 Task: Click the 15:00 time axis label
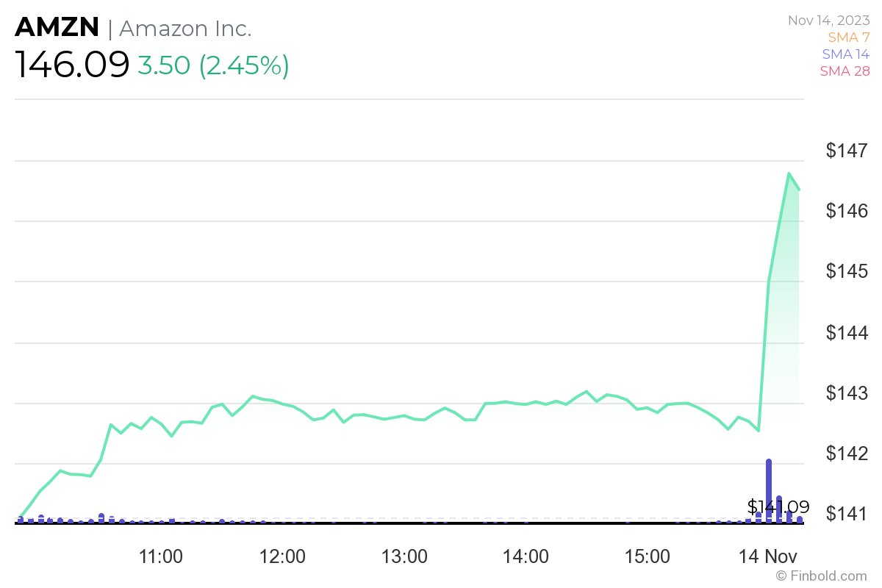click(x=648, y=556)
